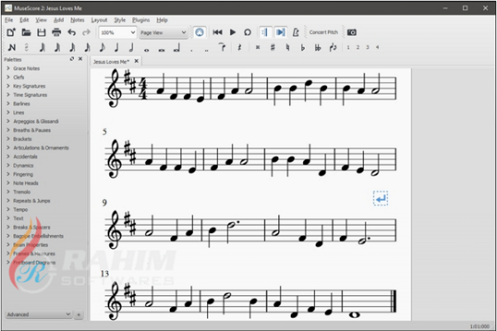Toggle the loop playback icon

(248, 32)
